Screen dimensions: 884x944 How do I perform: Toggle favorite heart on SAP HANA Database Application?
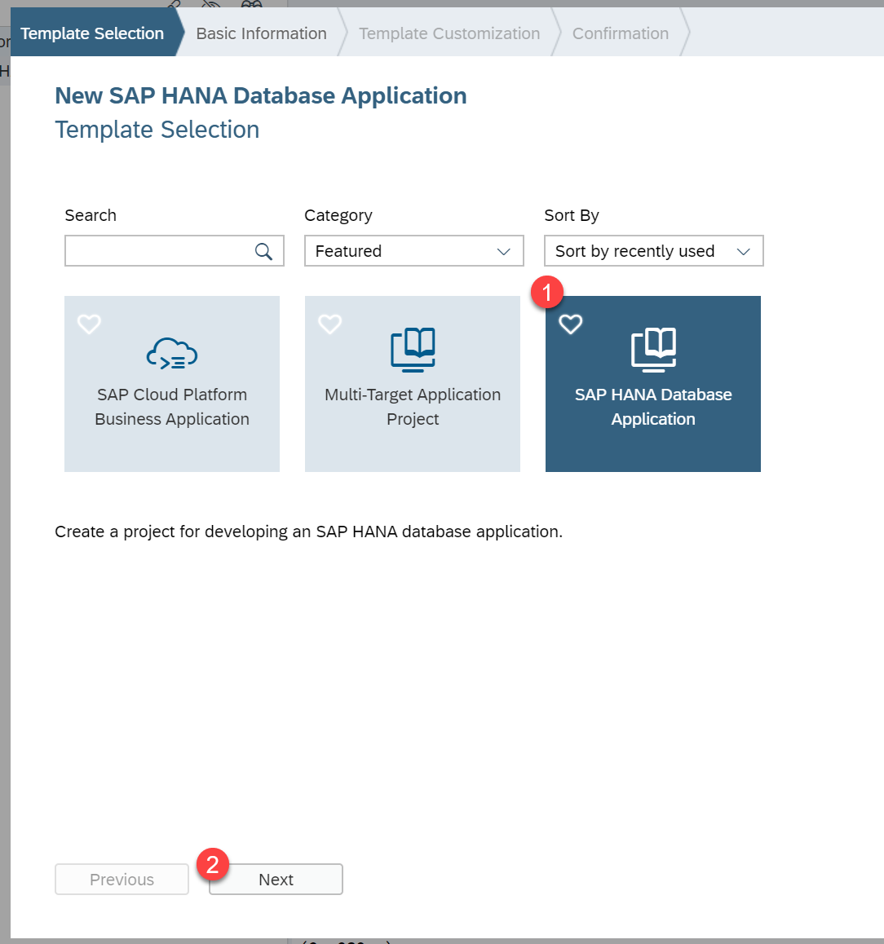[x=571, y=324]
